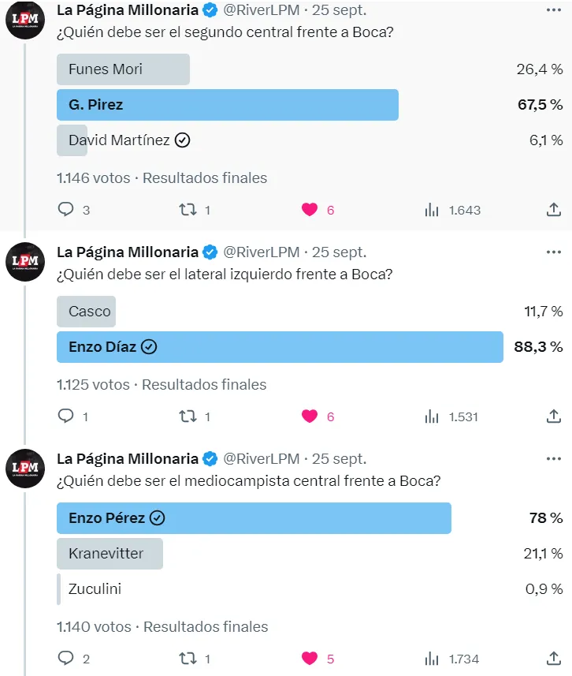Screen dimensions: 572x676
Task: Open analytics with 1.734 views
Action: (x=432, y=658)
